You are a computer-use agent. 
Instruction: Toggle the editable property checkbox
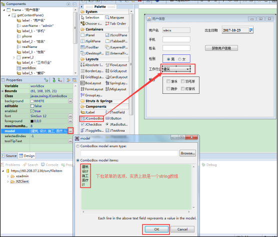pos(32,106)
